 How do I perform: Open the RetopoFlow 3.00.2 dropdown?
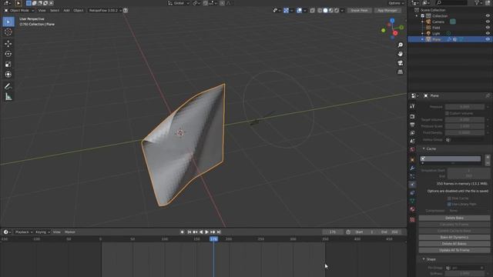[x=105, y=10]
